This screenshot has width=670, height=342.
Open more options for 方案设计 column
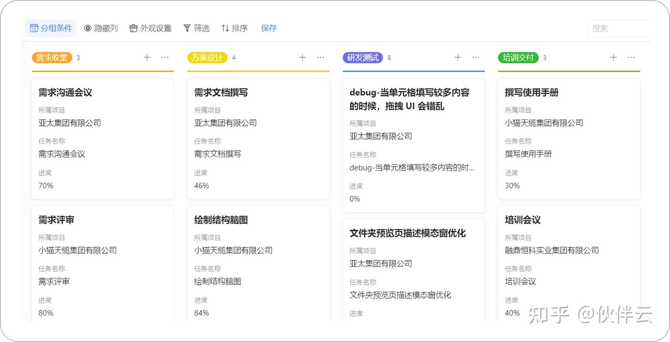click(x=320, y=57)
